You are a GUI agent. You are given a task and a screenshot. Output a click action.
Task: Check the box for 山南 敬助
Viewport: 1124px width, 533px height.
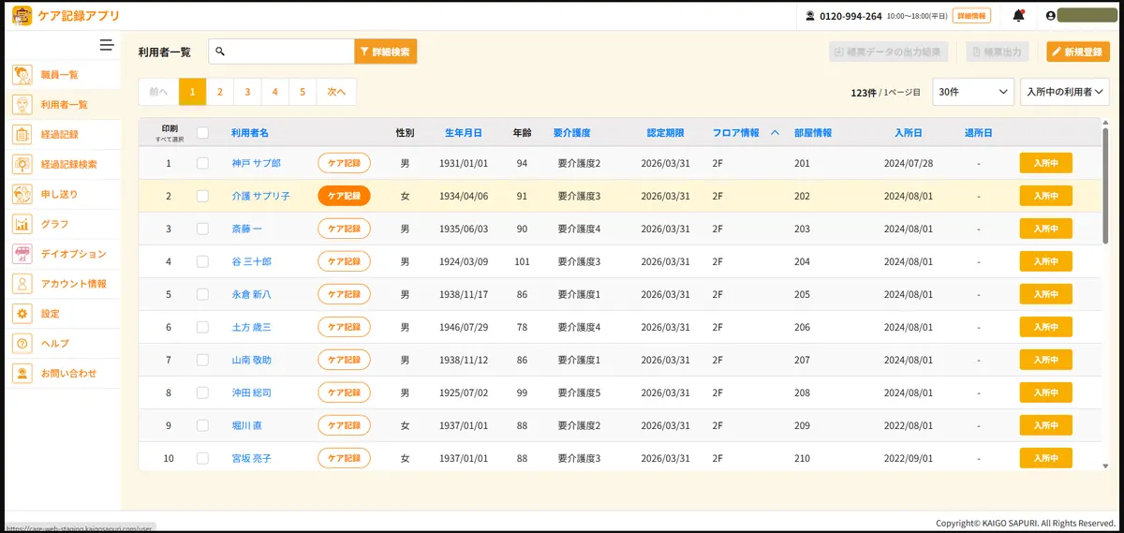(x=202, y=360)
